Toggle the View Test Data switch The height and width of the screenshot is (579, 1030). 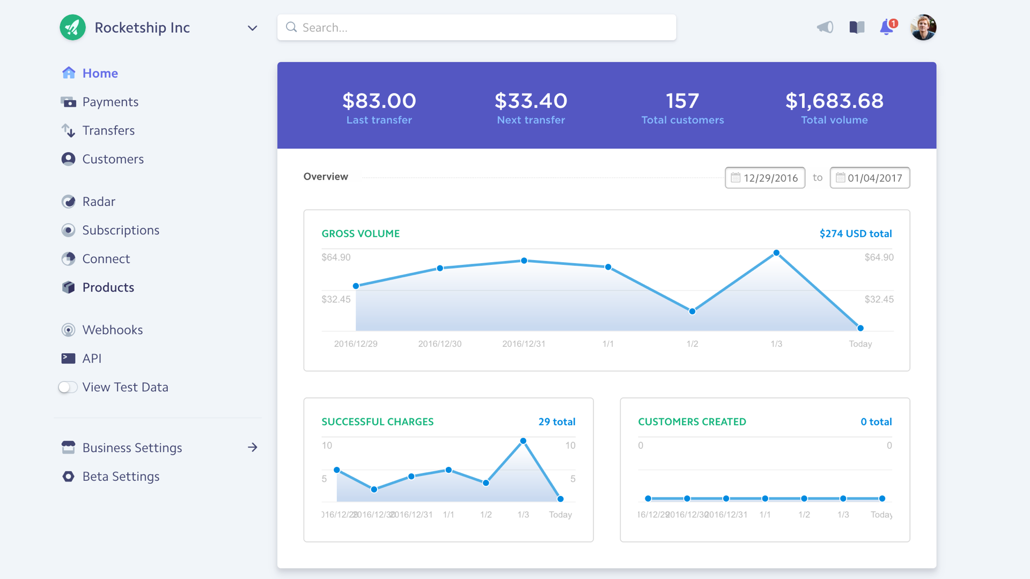pyautogui.click(x=68, y=387)
